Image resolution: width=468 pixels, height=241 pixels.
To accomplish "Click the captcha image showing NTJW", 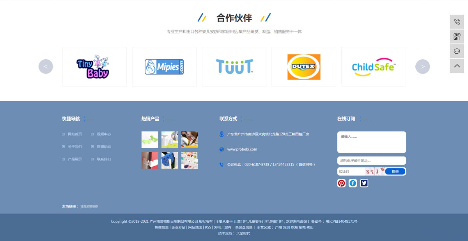I will pos(375,171).
